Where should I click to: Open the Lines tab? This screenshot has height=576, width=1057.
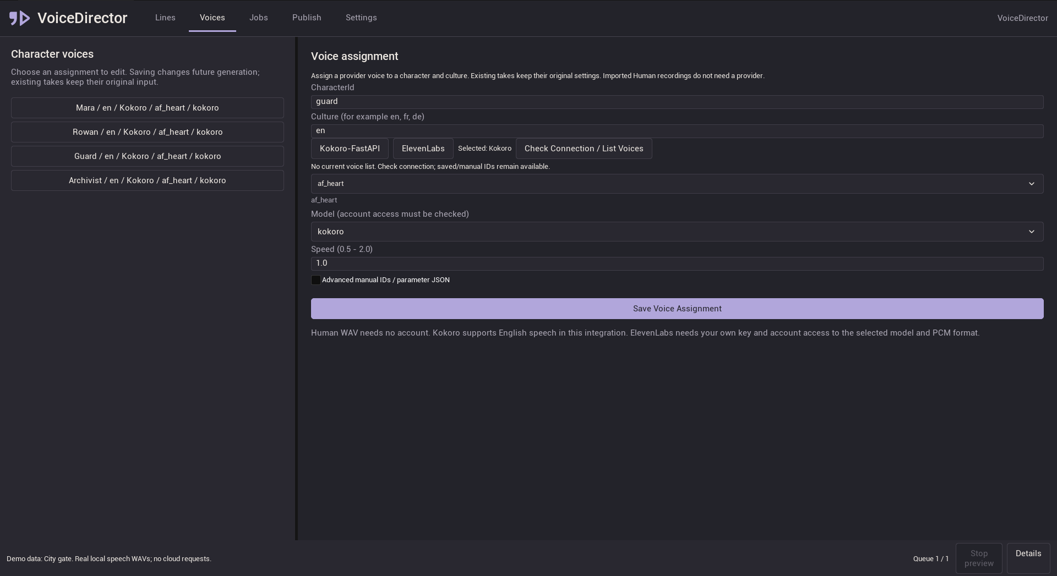(x=165, y=18)
